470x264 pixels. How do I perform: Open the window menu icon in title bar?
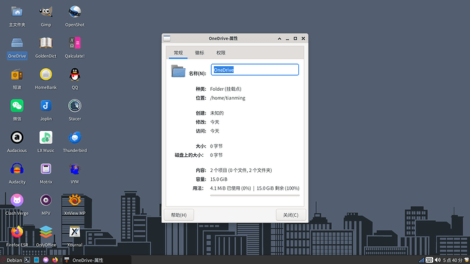(x=167, y=38)
